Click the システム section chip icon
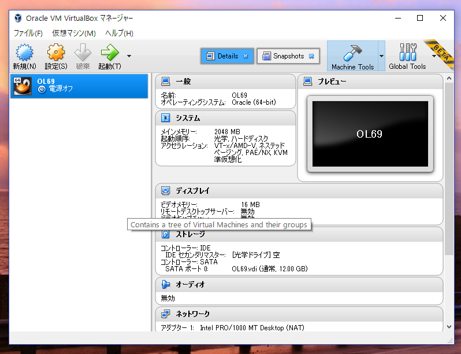 point(166,117)
